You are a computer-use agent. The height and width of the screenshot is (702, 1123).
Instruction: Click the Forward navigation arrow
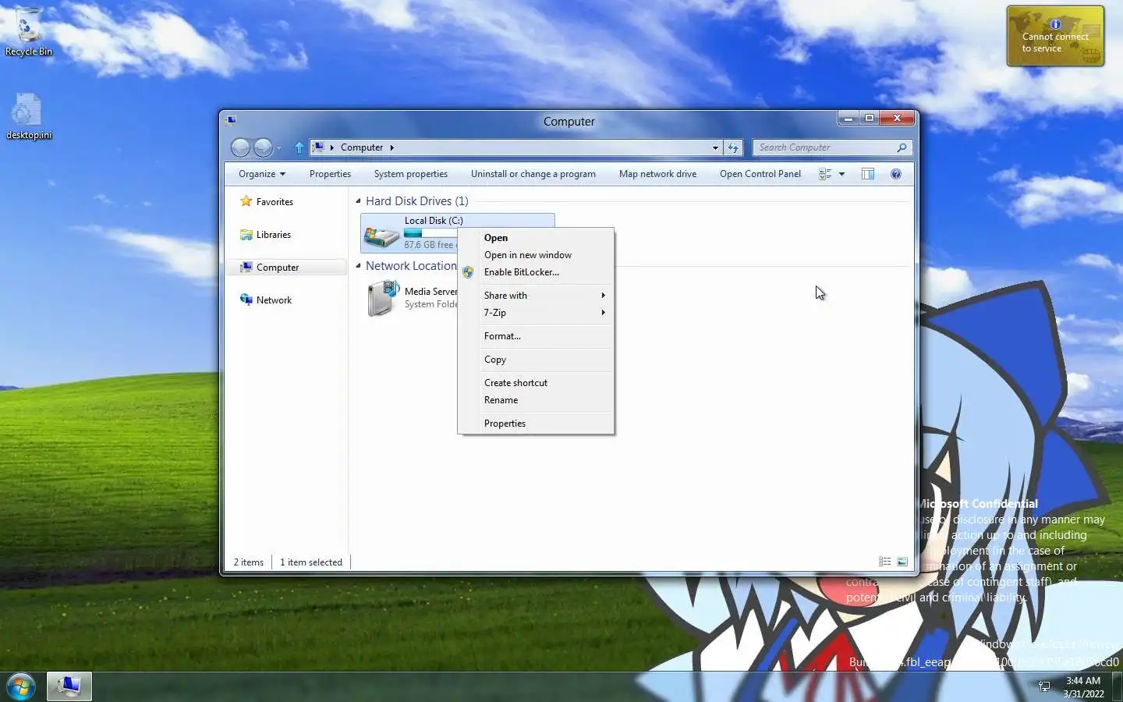coord(264,147)
